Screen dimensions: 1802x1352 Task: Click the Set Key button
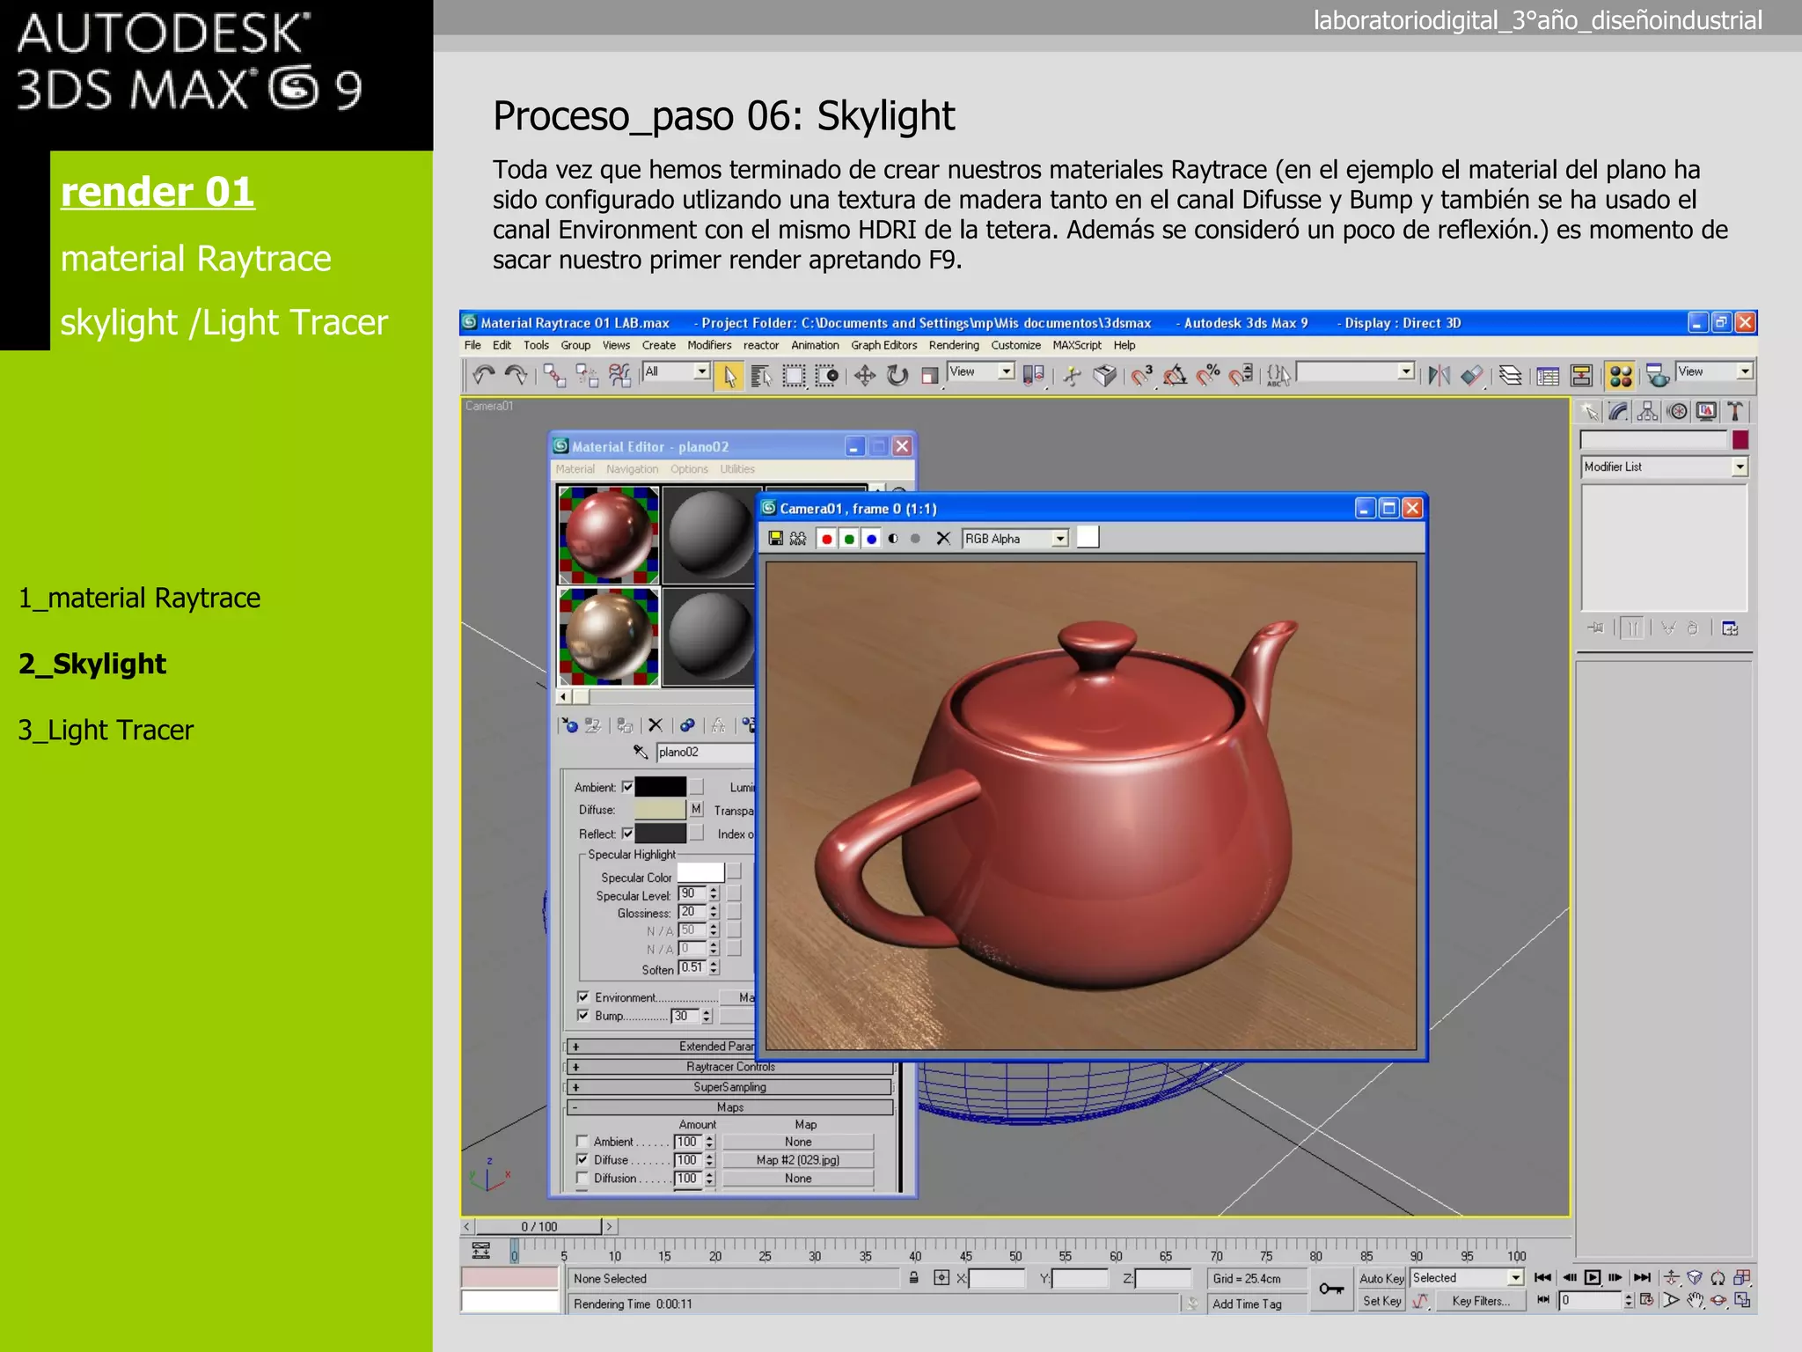pos(1381,1301)
